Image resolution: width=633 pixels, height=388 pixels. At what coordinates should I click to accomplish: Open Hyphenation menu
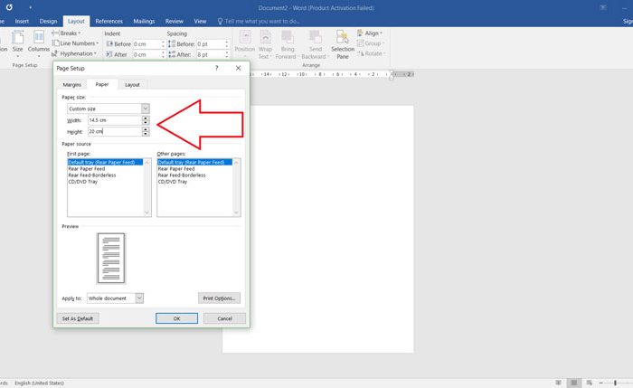pos(74,53)
